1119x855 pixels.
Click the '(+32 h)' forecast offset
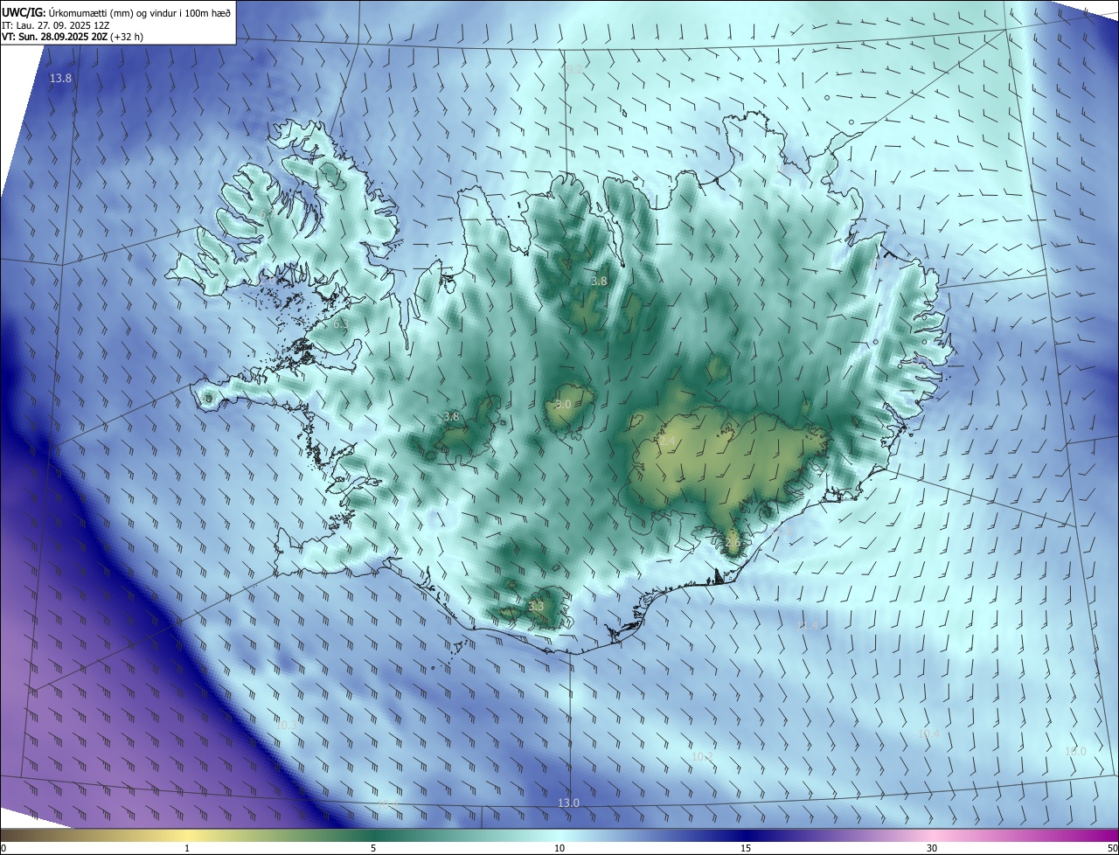[x=127, y=37]
